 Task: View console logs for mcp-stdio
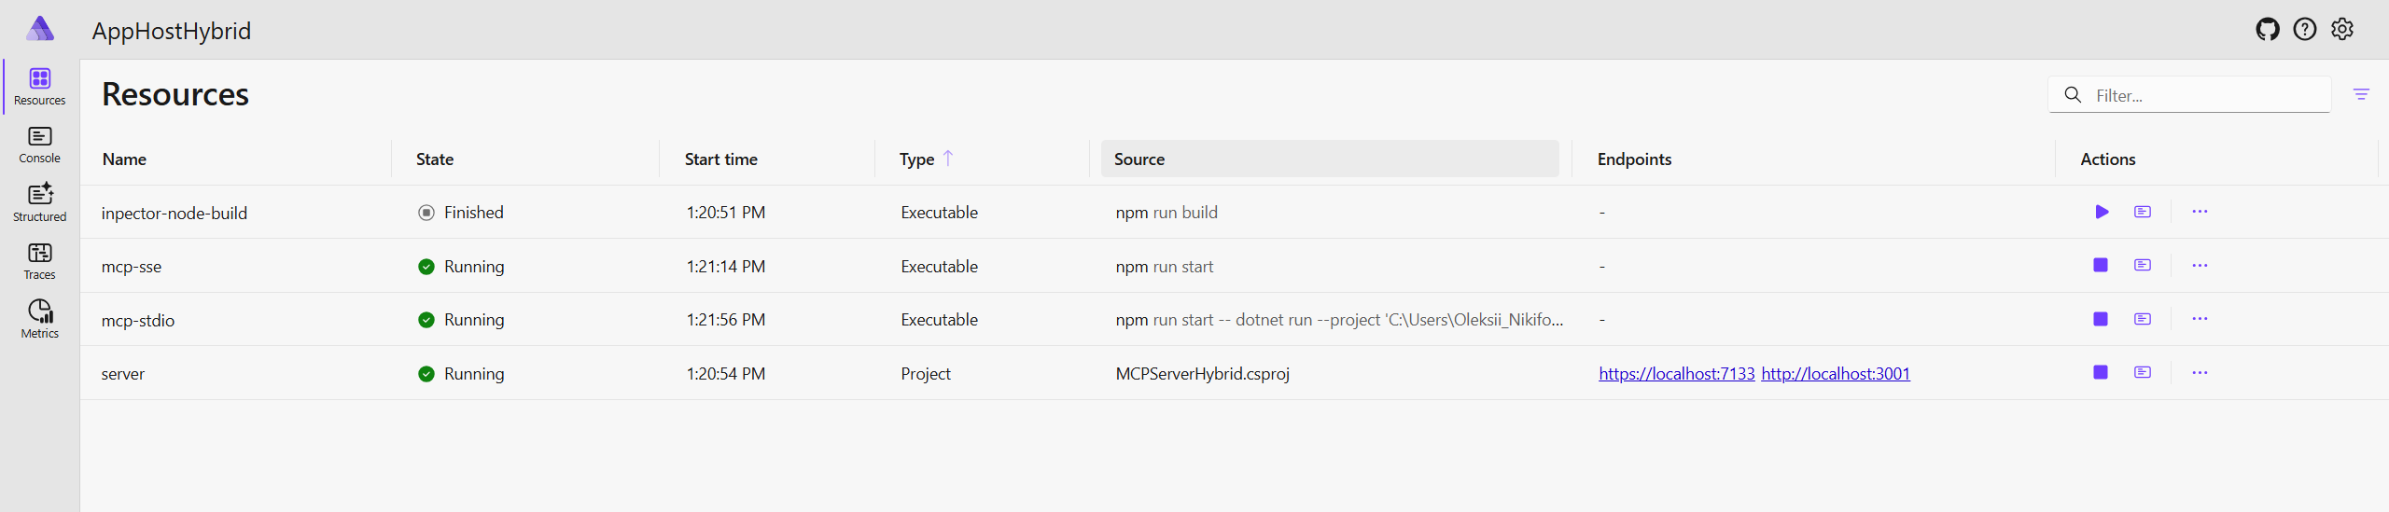pyautogui.click(x=2143, y=319)
